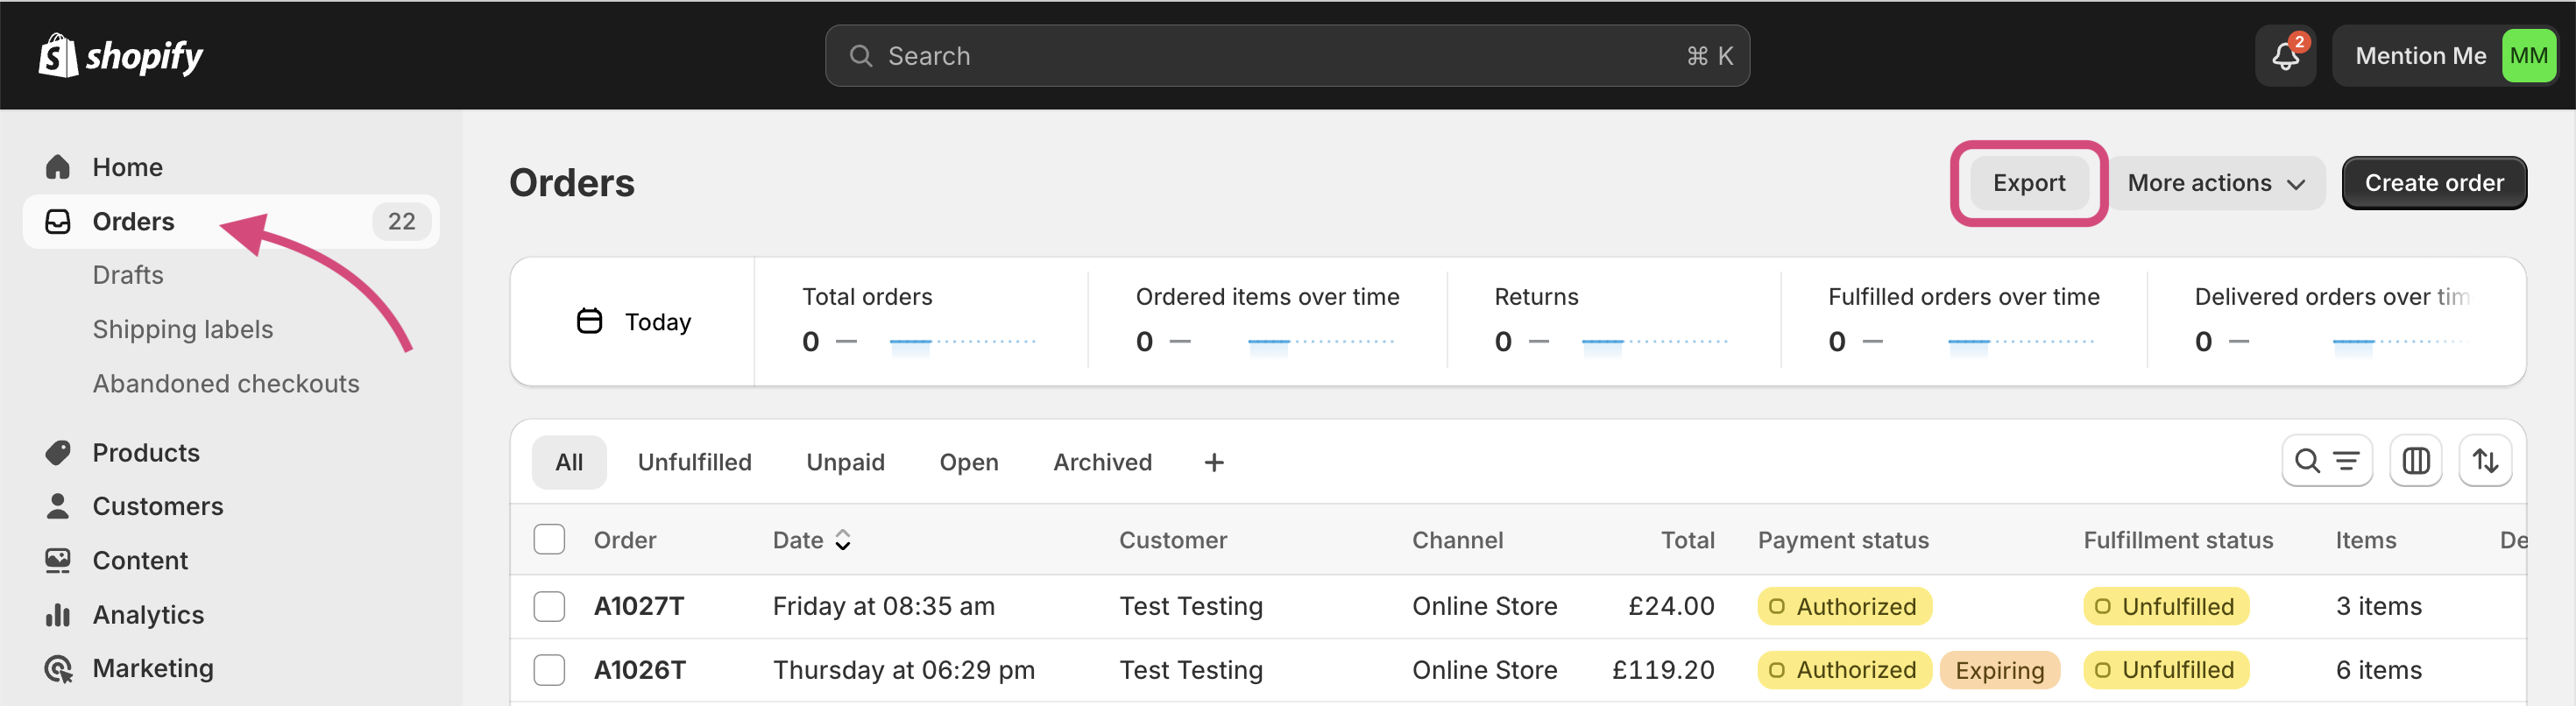The width and height of the screenshot is (2576, 706).
Task: Click the Home sidebar icon
Action: click(58, 167)
